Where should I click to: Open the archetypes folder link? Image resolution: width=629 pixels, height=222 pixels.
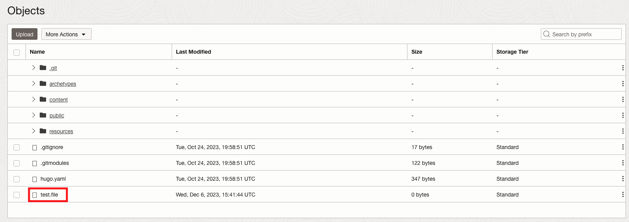pos(63,84)
